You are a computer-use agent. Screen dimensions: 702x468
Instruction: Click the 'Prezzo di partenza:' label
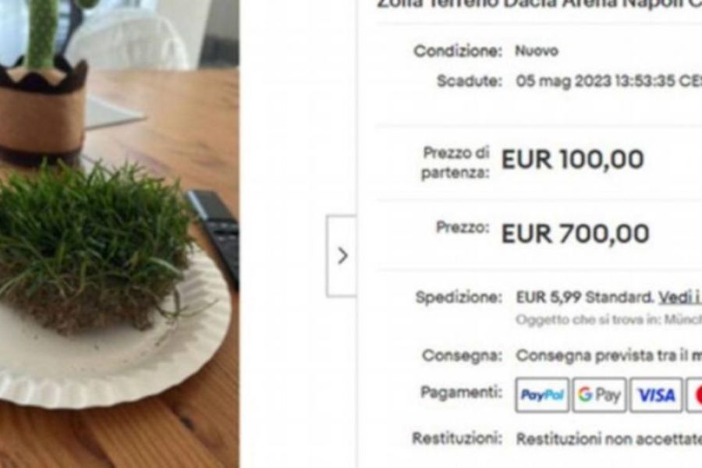456,162
